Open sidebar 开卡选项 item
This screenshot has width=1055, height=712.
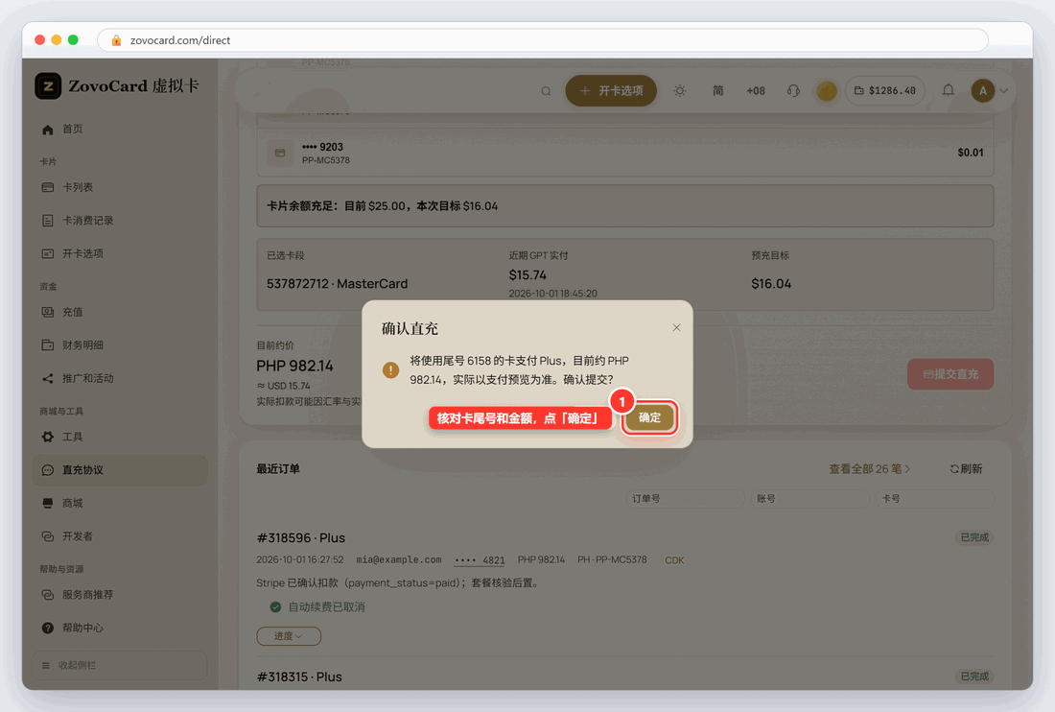[120, 253]
